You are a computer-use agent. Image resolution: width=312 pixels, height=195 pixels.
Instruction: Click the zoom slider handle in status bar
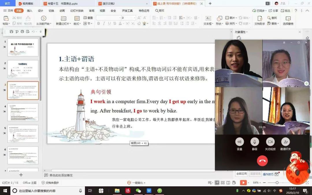tap(277, 183)
